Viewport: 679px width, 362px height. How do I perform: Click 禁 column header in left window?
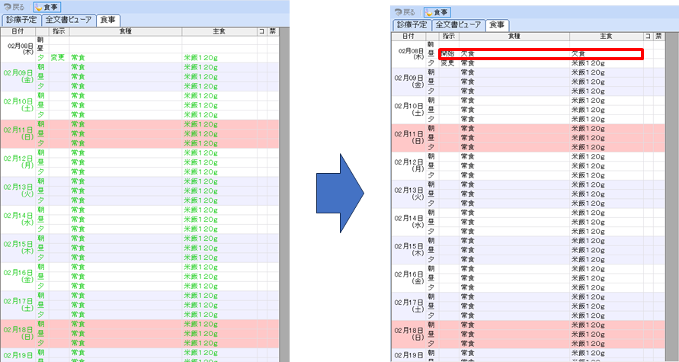click(272, 31)
